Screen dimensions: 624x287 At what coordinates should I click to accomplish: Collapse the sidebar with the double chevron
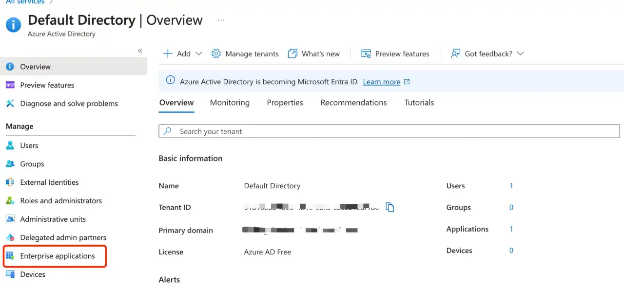[x=140, y=50]
